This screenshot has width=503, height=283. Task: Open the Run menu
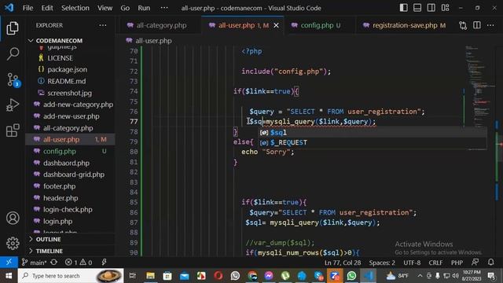pyautogui.click(x=144, y=8)
